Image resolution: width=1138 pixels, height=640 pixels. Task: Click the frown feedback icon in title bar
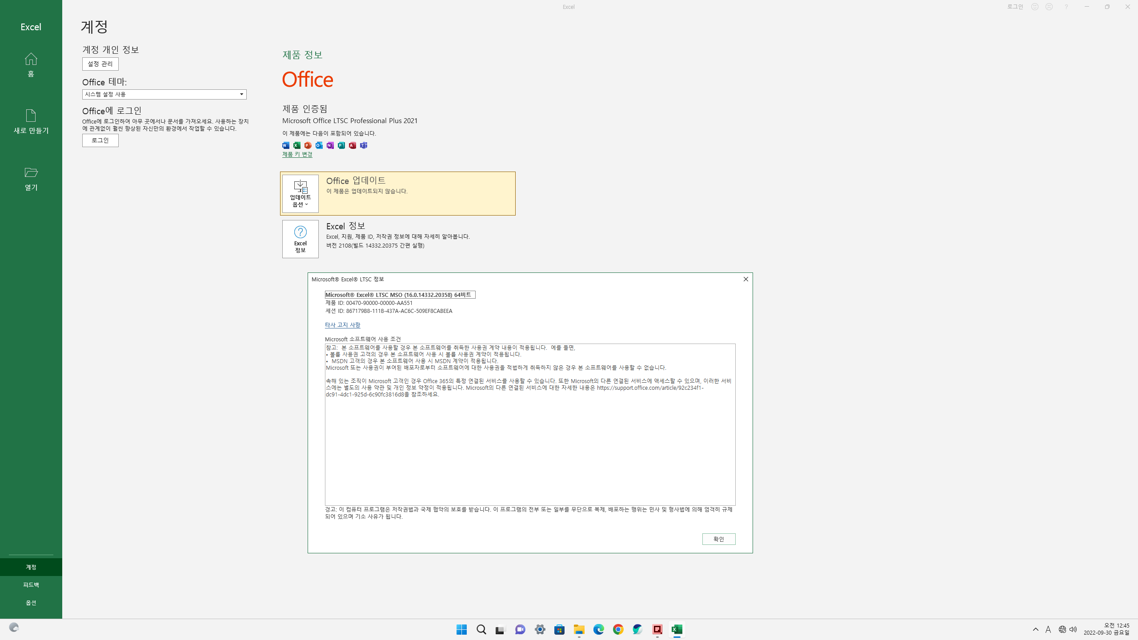coord(1049,7)
